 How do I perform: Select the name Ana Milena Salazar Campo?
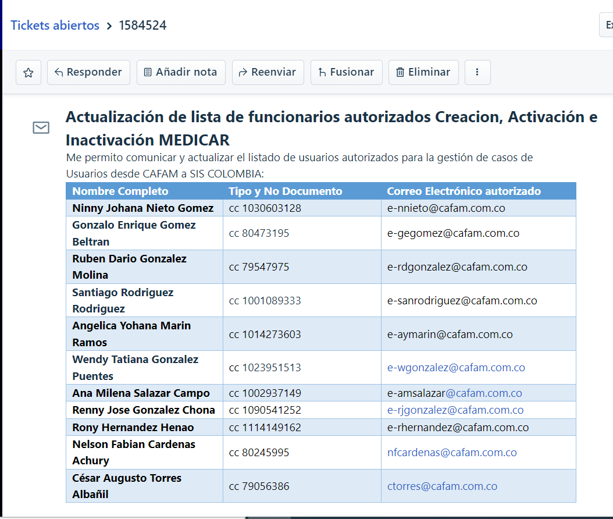pos(141,393)
